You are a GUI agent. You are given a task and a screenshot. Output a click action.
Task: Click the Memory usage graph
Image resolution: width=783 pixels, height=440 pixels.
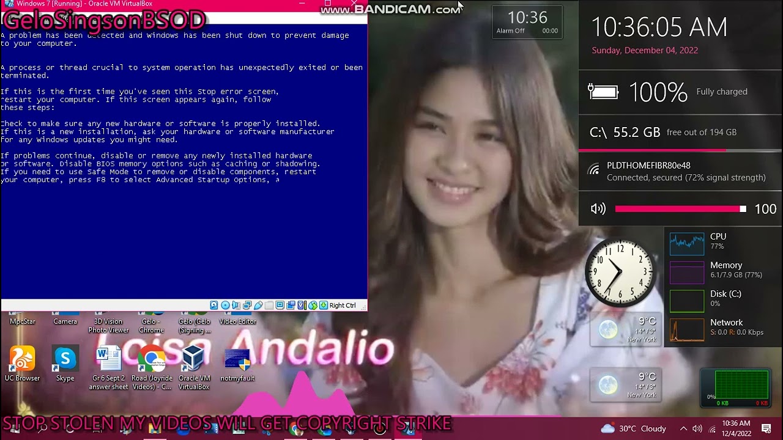tap(686, 272)
